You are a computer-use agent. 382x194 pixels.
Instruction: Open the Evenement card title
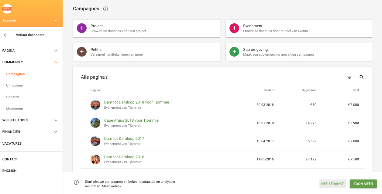click(x=253, y=26)
